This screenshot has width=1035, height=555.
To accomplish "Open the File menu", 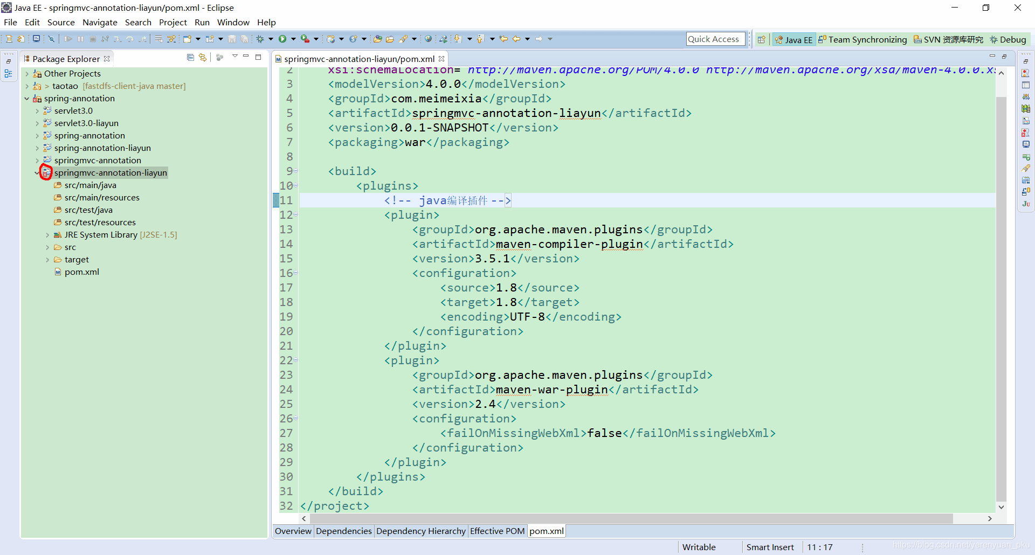I will pos(10,22).
